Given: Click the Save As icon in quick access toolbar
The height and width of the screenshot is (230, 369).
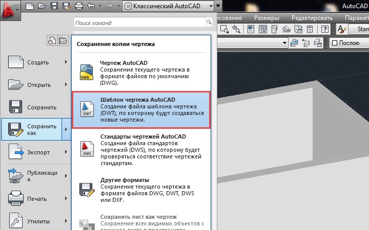Looking at the screenshot, I should (66, 6).
